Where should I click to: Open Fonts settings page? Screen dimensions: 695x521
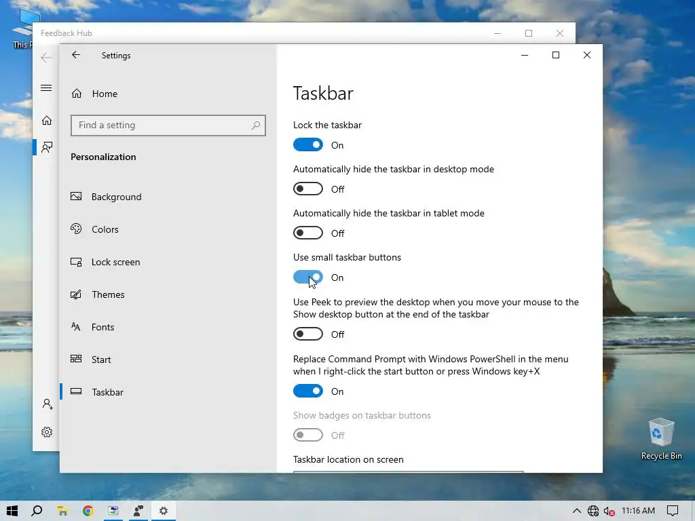(103, 327)
